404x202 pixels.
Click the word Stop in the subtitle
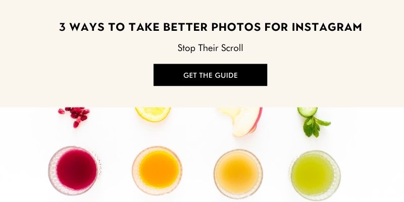click(186, 48)
